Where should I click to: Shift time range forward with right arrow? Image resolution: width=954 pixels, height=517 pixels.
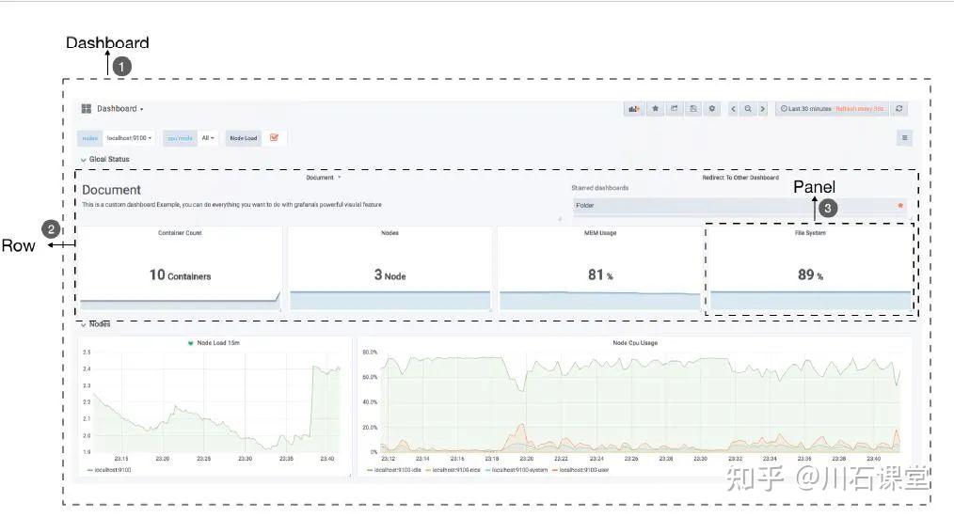tap(762, 109)
